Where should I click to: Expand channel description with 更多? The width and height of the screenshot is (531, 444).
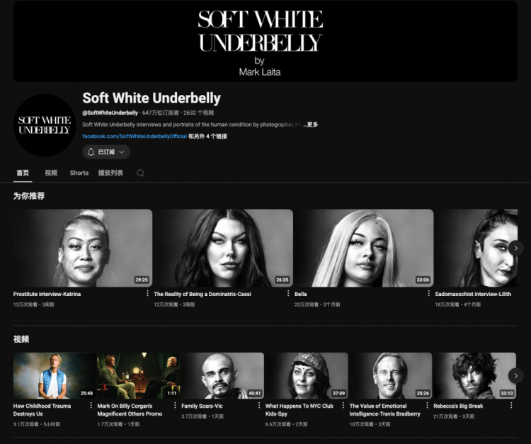tap(311, 125)
